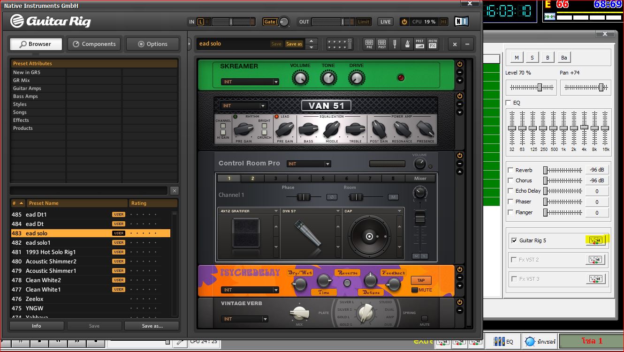
Task: Click the Save as... button below the preset list
Action: [x=152, y=326]
